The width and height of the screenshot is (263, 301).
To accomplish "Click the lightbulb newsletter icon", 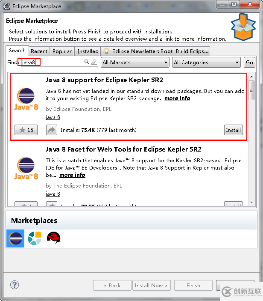I will click(106, 51).
